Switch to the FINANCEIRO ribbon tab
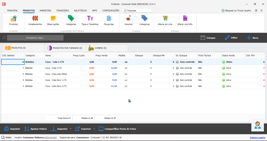 [63, 11]
